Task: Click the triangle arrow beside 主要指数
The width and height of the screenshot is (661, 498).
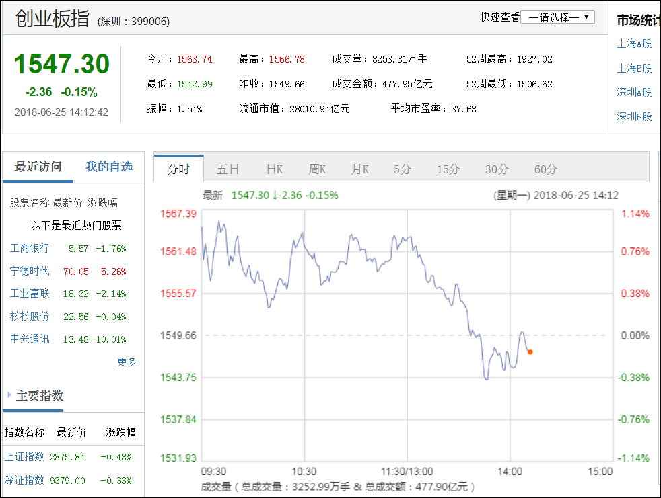Action: pos(9,395)
